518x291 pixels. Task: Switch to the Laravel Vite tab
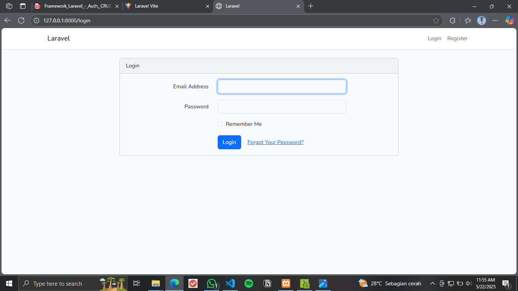(163, 6)
